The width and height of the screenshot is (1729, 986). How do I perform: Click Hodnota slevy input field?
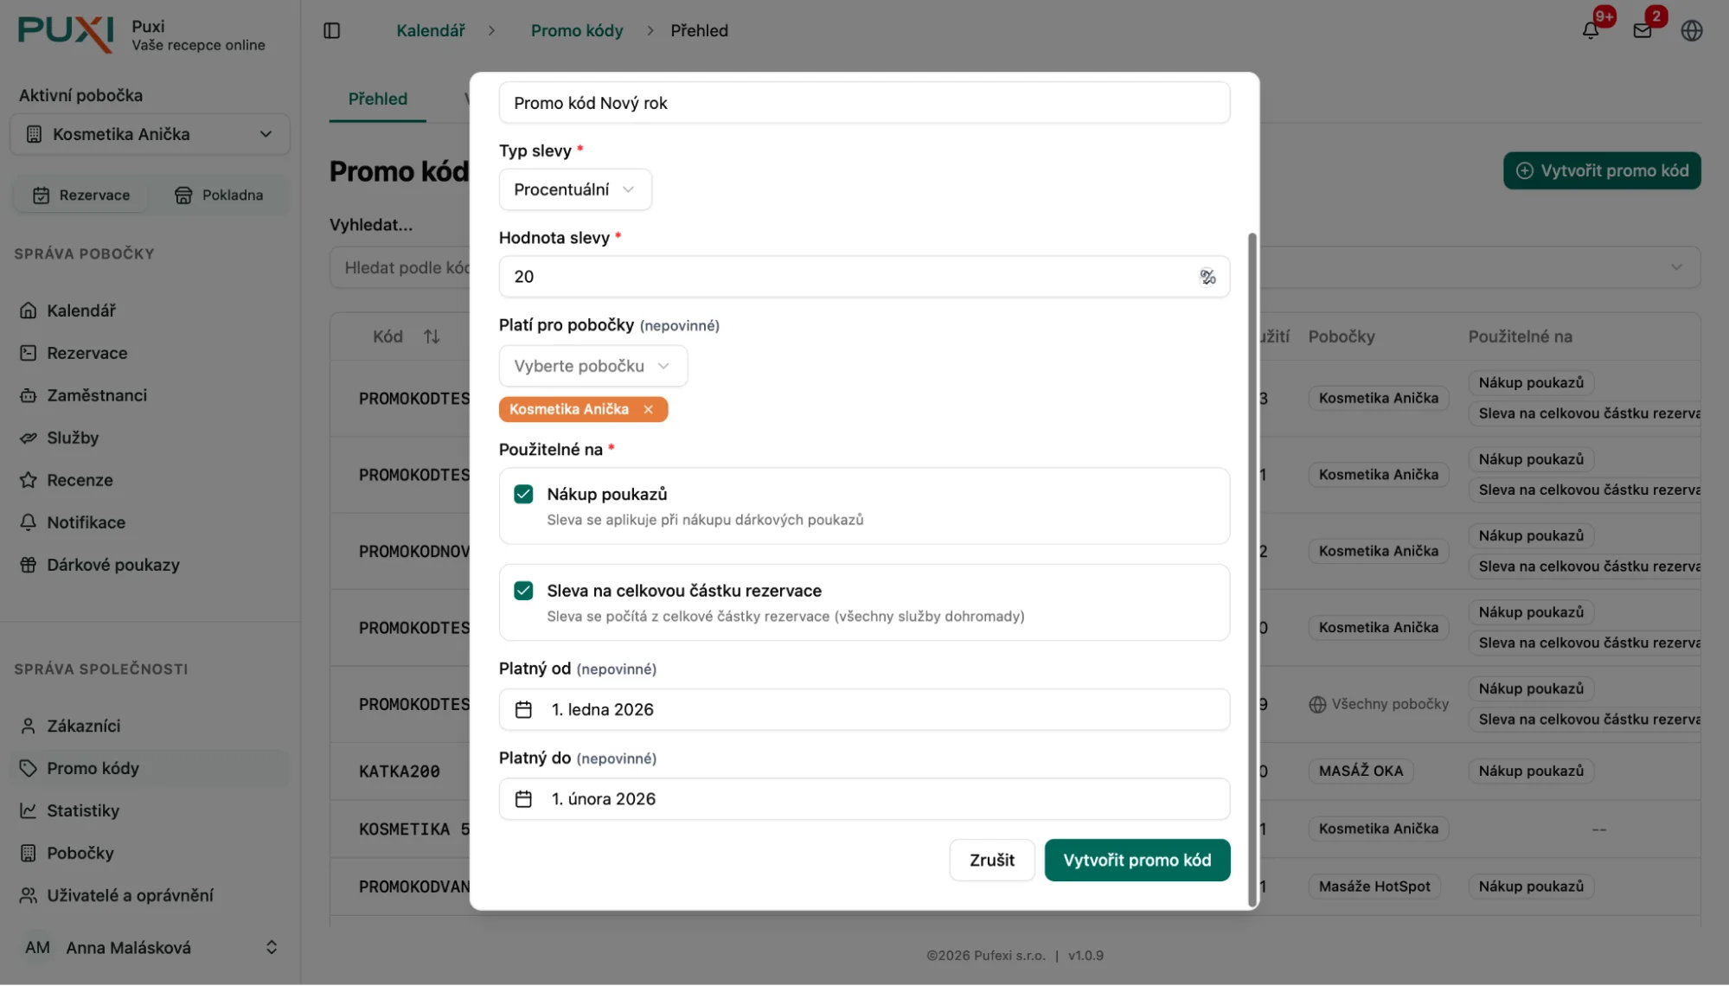(x=848, y=277)
